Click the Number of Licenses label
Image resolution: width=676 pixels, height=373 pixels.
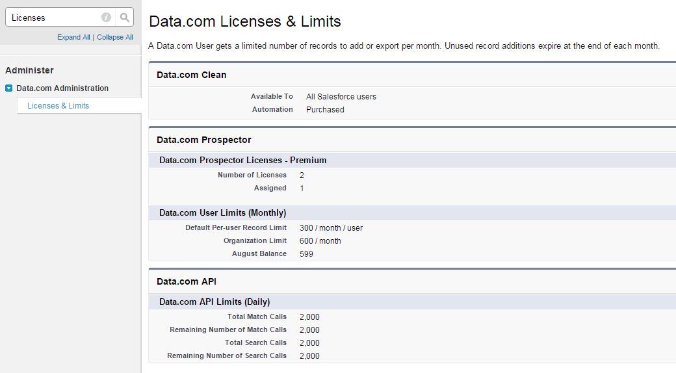coord(252,175)
